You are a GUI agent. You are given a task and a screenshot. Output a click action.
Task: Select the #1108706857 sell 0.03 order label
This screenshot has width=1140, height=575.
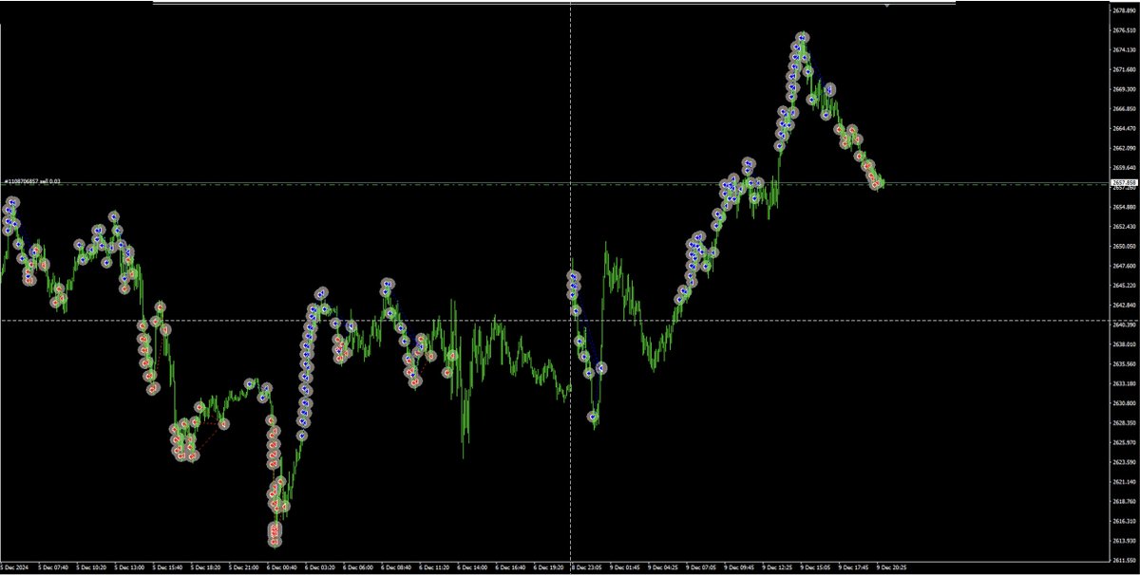(x=33, y=180)
